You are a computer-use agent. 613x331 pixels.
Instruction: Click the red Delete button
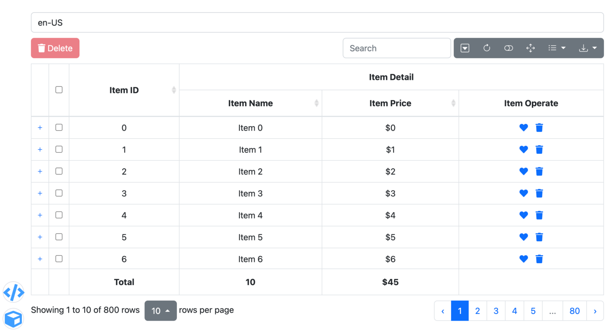[55, 48]
